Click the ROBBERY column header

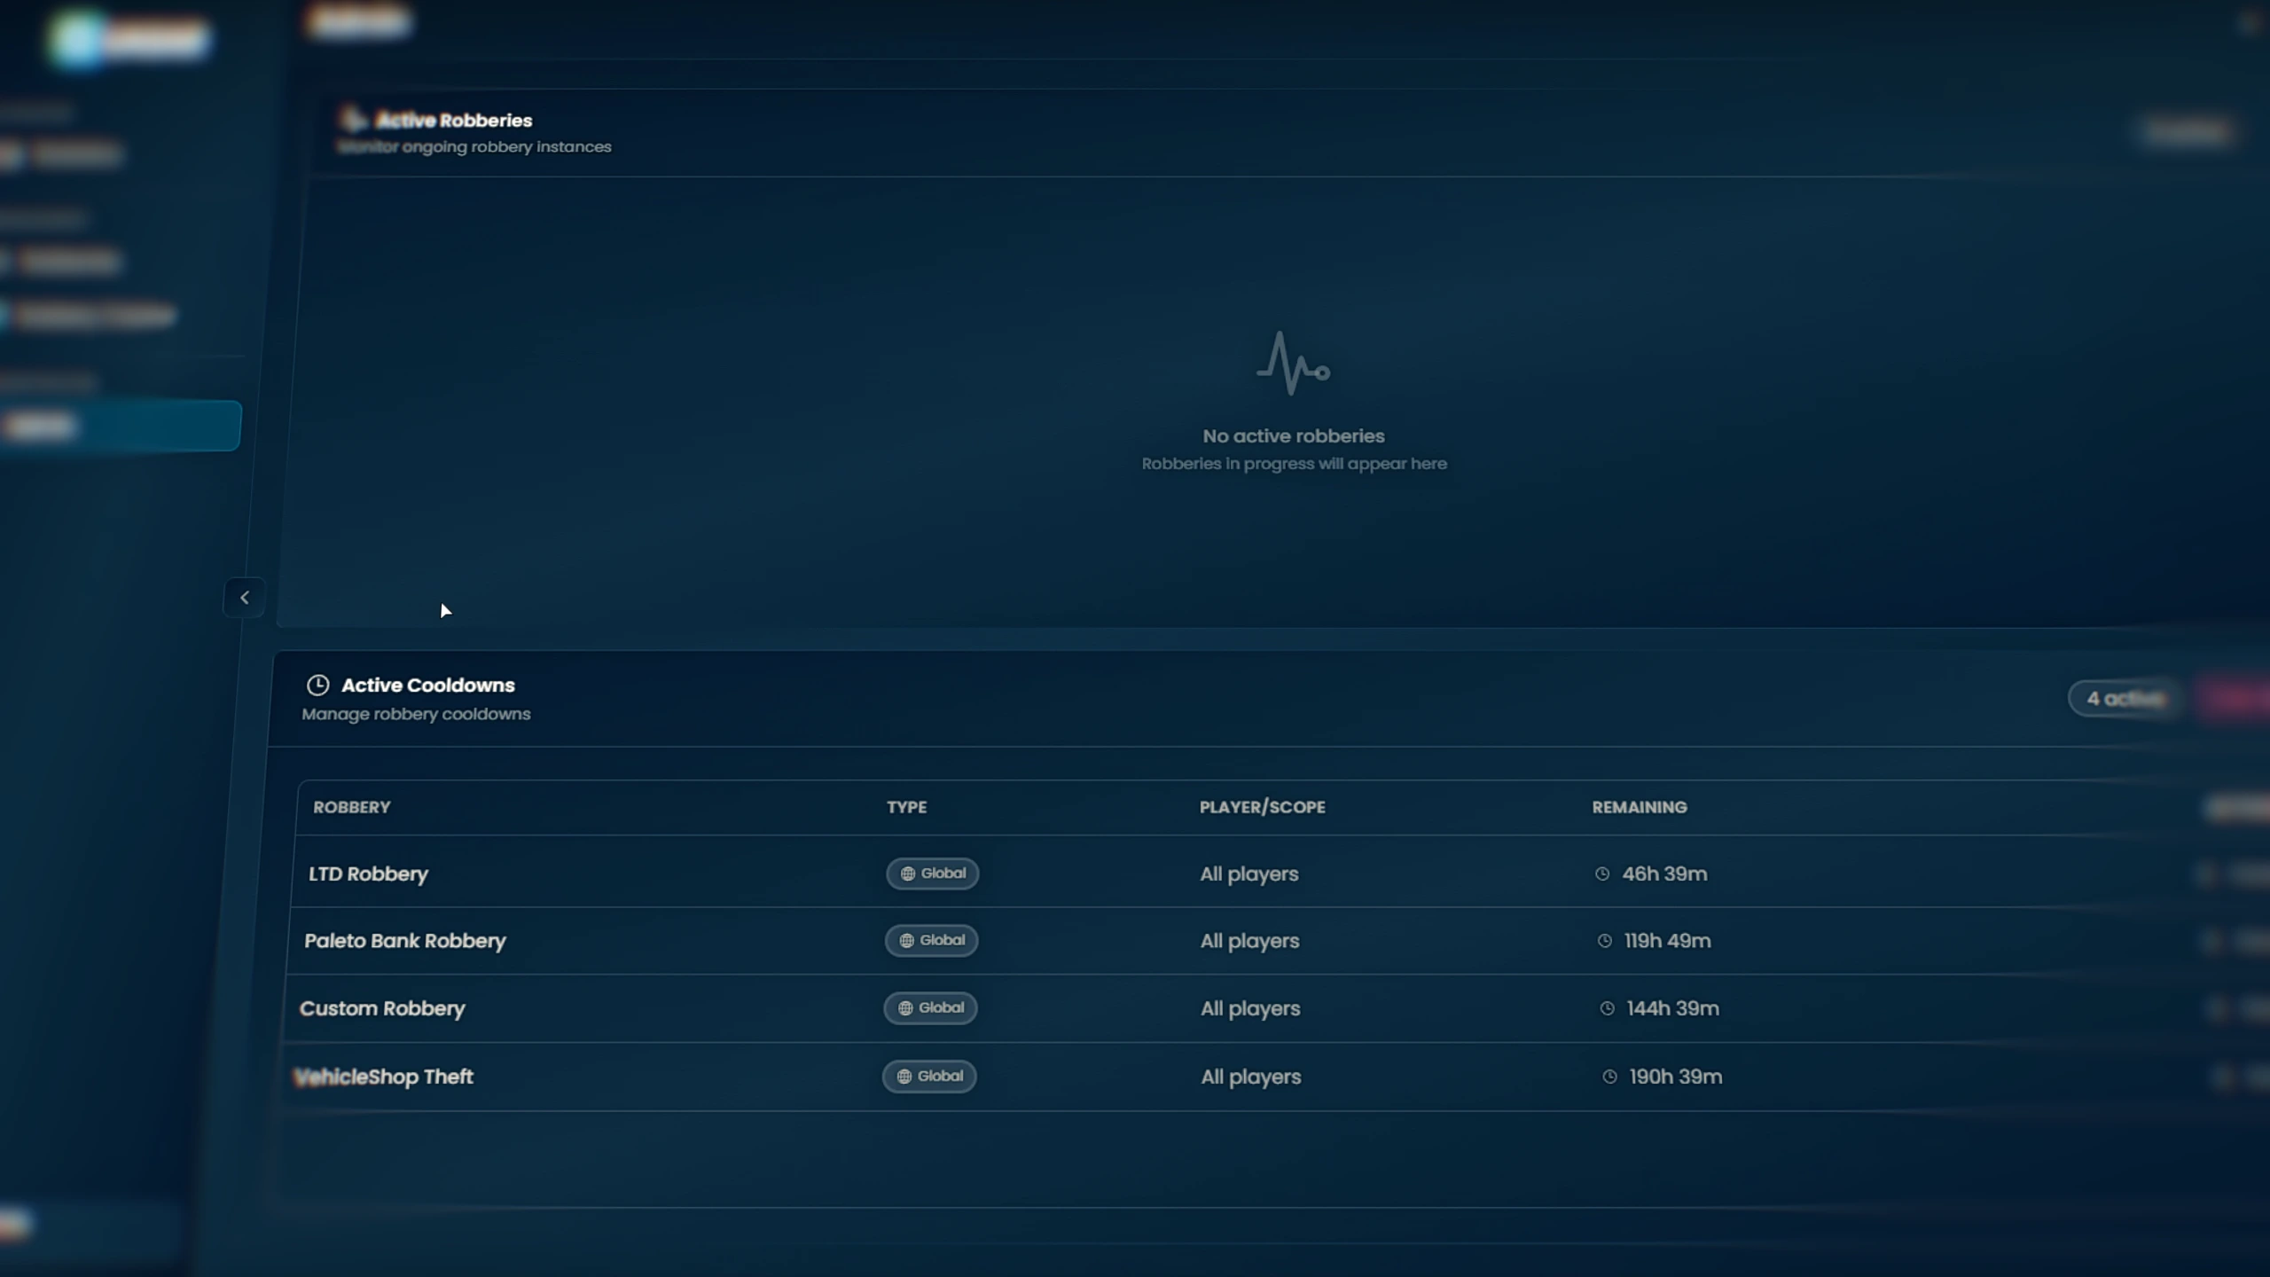point(351,807)
